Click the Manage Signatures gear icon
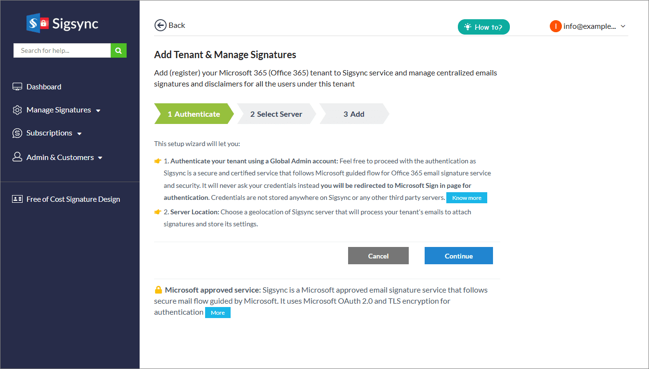 pos(17,110)
